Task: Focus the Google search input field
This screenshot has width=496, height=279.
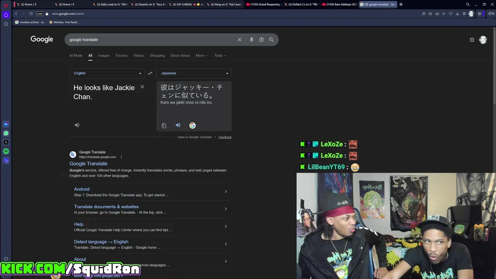Action: point(151,40)
